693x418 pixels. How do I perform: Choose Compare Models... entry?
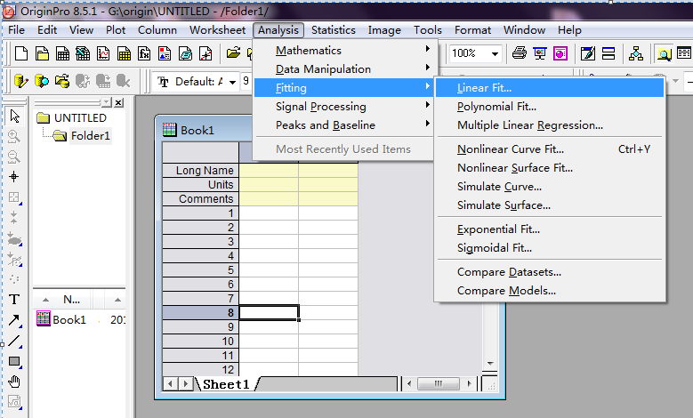pos(550,291)
